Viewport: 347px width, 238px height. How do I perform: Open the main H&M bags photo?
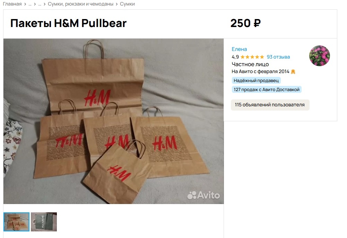click(x=113, y=121)
